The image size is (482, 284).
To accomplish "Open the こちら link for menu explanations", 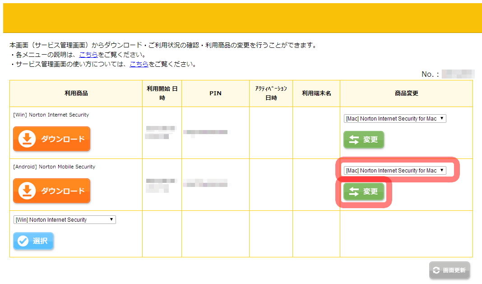I will point(88,55).
